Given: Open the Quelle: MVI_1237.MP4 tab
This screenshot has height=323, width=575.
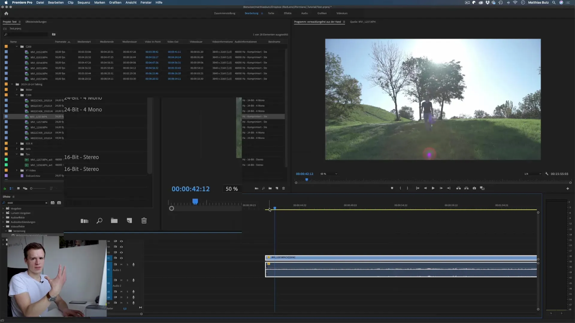Looking at the screenshot, I should tap(363, 22).
